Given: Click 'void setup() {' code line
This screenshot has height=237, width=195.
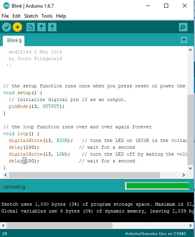Looking at the screenshot, I should [x=23, y=93].
